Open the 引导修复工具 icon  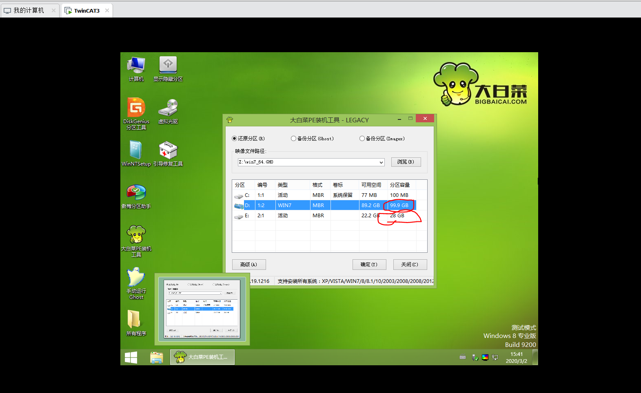(168, 153)
